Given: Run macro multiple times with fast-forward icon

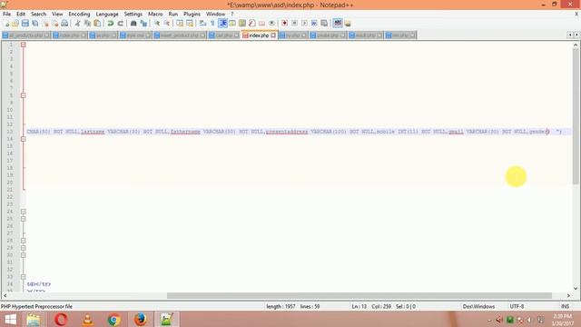Looking at the screenshot, I should click(314, 24).
